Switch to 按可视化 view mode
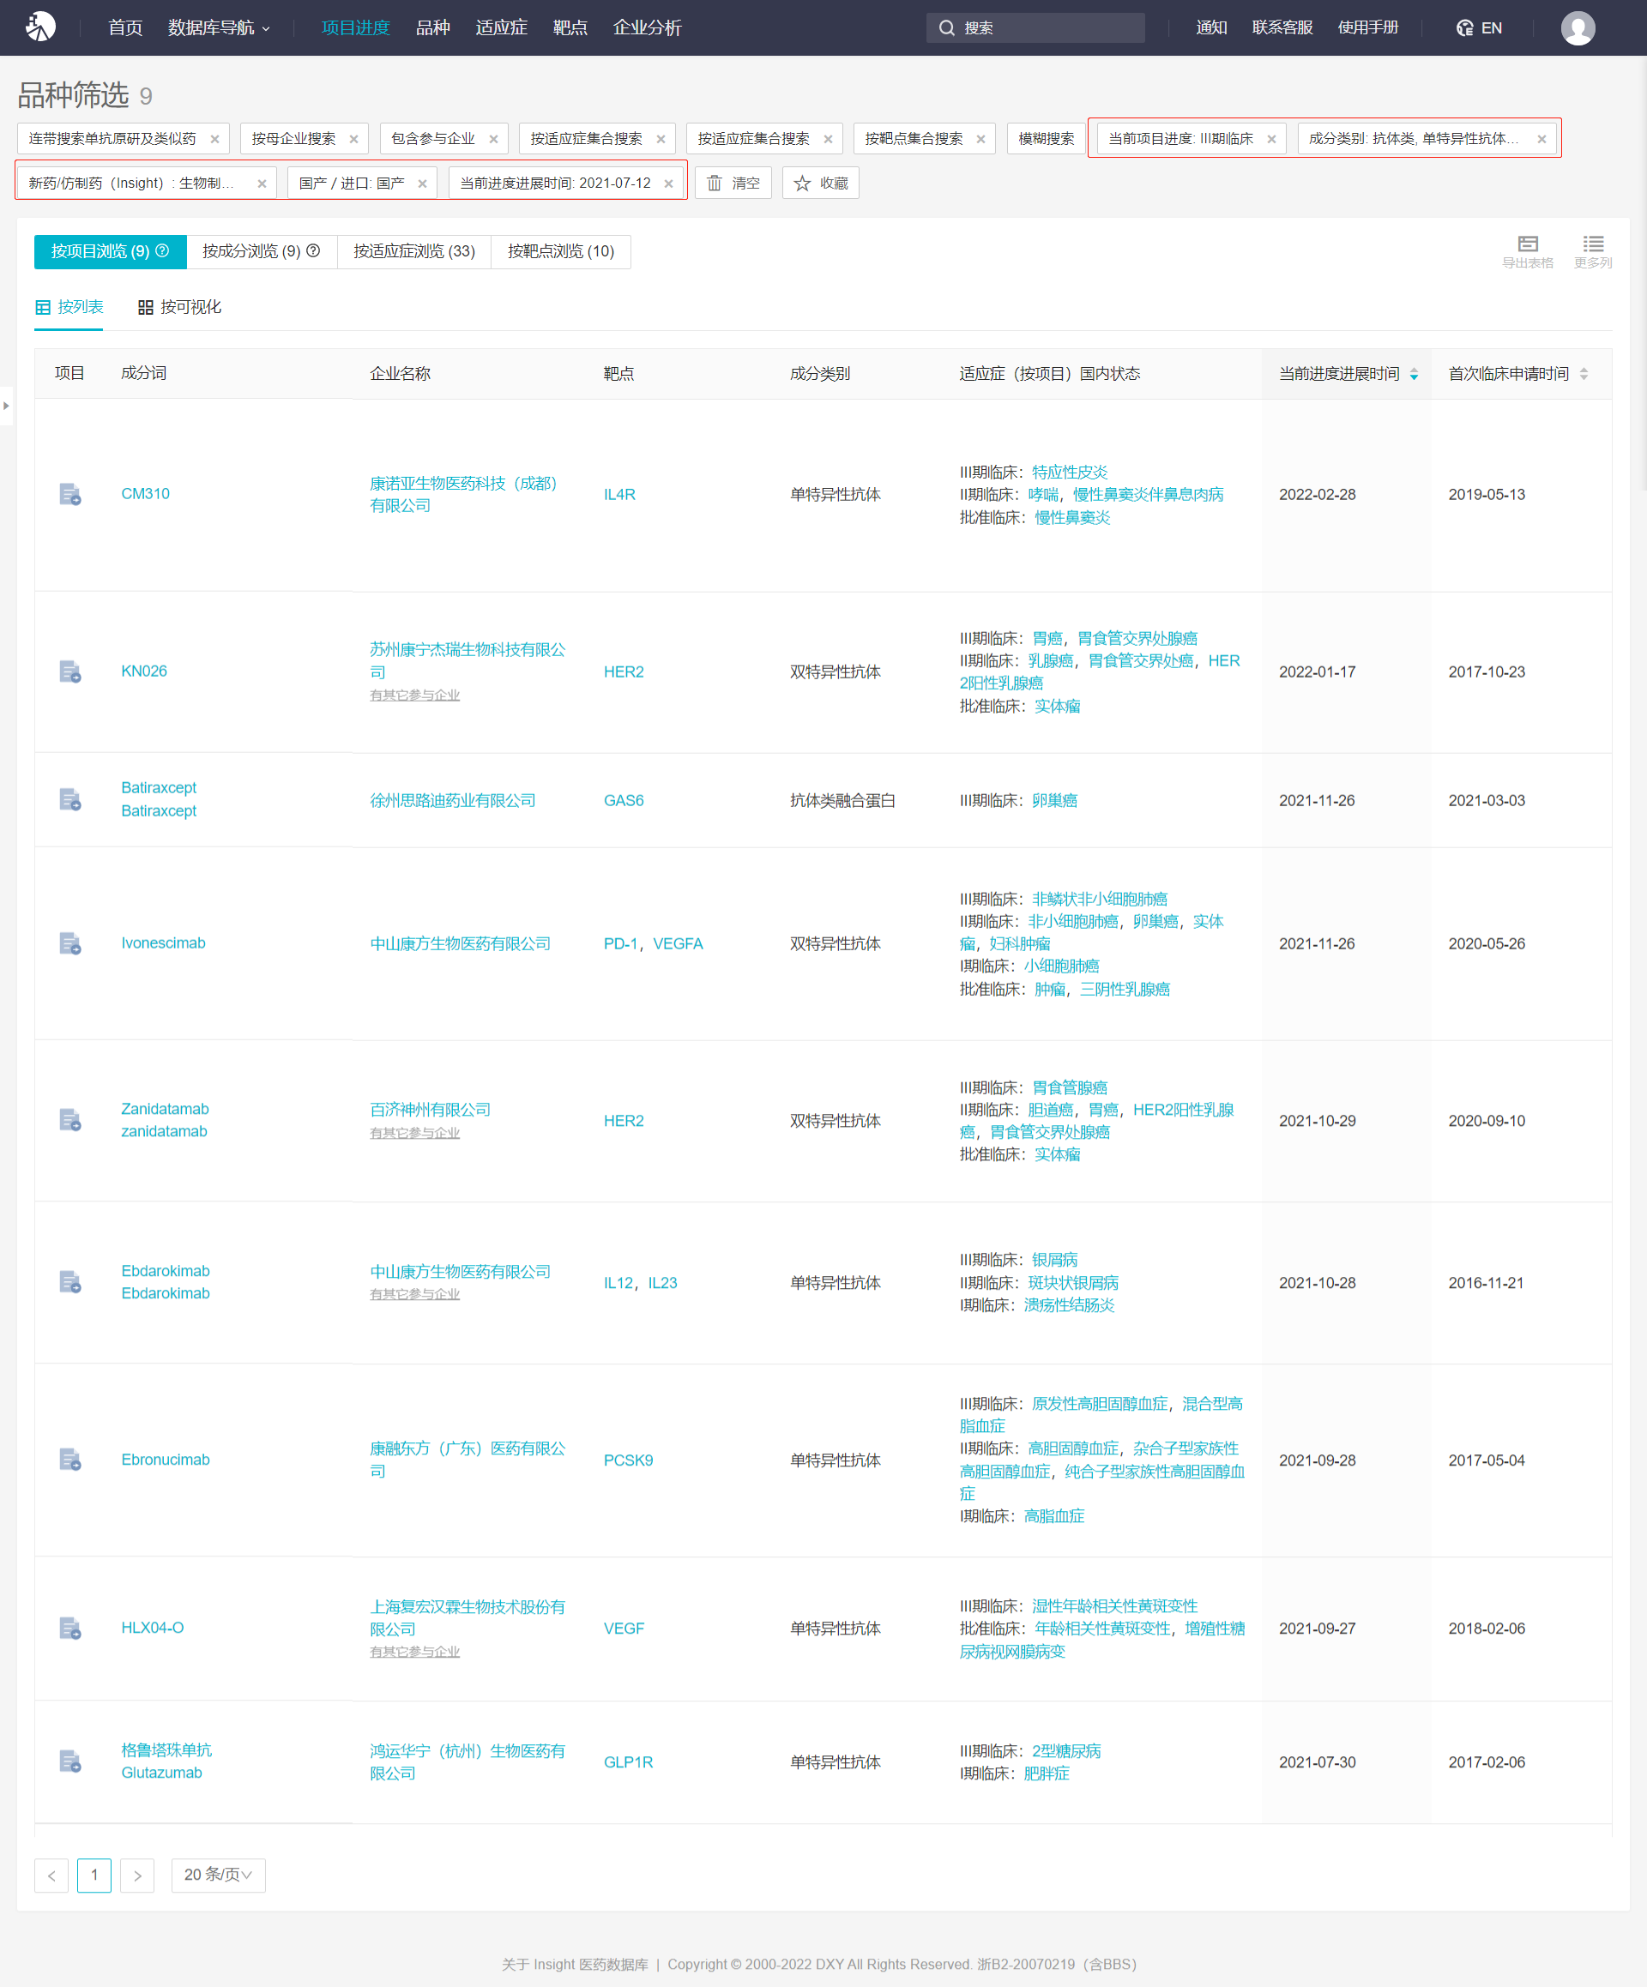 coord(180,306)
